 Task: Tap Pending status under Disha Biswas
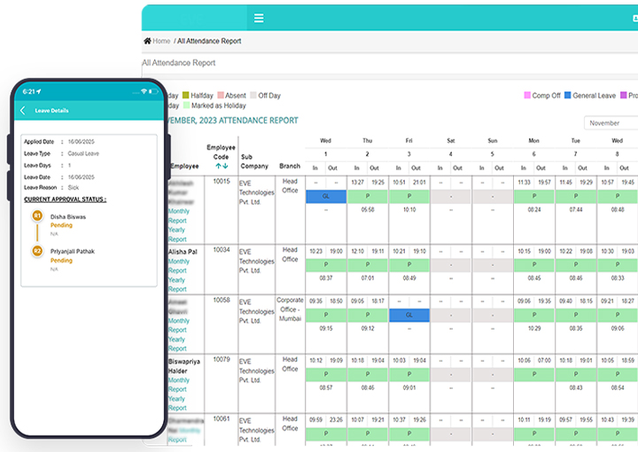point(61,225)
